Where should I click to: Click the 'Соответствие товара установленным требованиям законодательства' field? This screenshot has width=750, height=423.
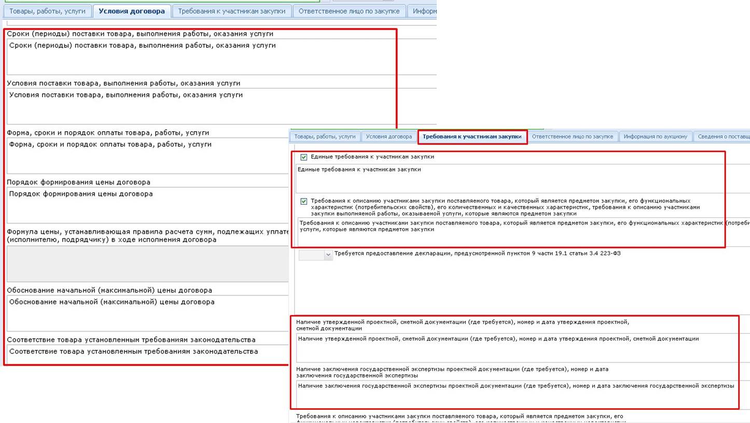click(148, 355)
